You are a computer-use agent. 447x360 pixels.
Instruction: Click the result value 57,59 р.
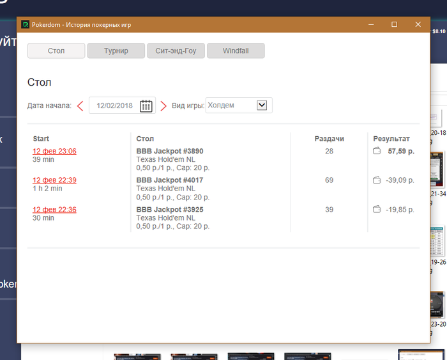coord(401,151)
